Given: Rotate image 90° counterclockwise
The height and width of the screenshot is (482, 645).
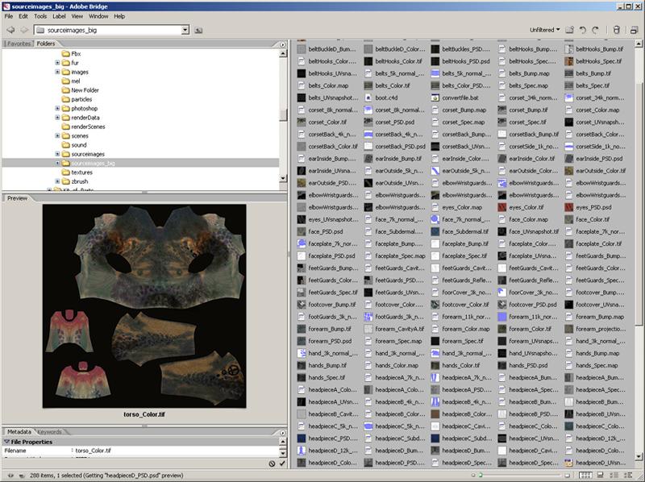Looking at the screenshot, I should (582, 30).
